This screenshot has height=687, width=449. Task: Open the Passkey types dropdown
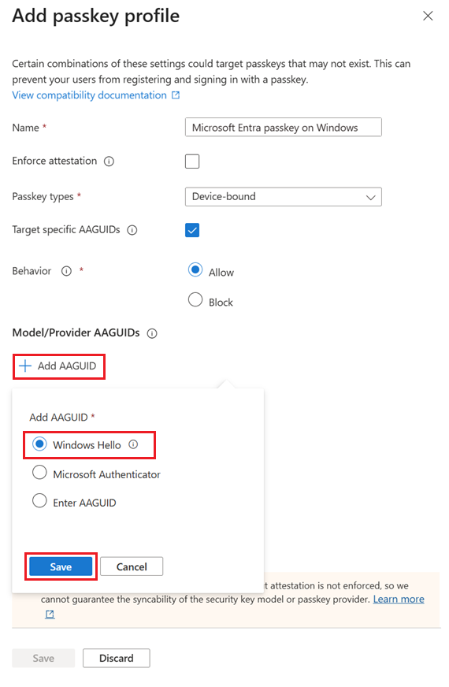point(283,197)
